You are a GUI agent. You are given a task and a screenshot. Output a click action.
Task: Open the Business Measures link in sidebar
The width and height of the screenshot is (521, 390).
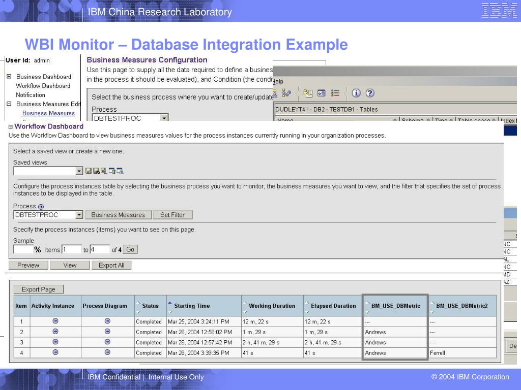pyautogui.click(x=48, y=113)
